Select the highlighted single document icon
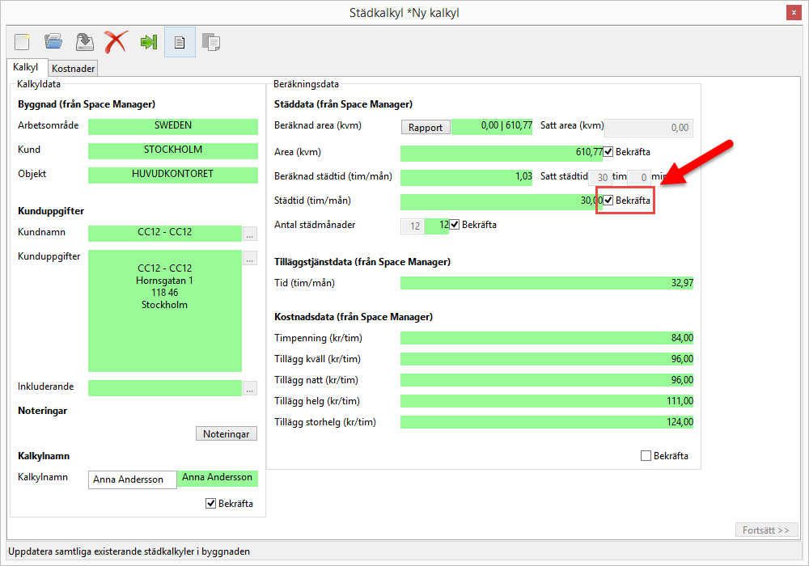This screenshot has height=566, width=809. [180, 42]
